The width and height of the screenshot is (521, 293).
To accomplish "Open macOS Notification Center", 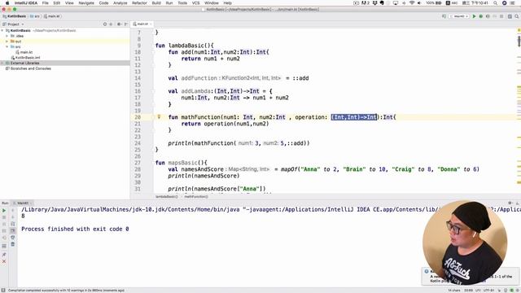I will pos(513,3).
